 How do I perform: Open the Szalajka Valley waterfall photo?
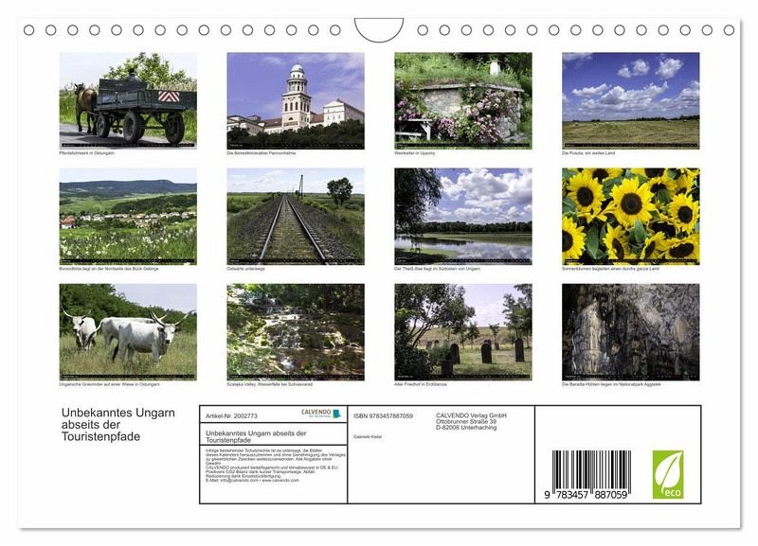click(296, 332)
